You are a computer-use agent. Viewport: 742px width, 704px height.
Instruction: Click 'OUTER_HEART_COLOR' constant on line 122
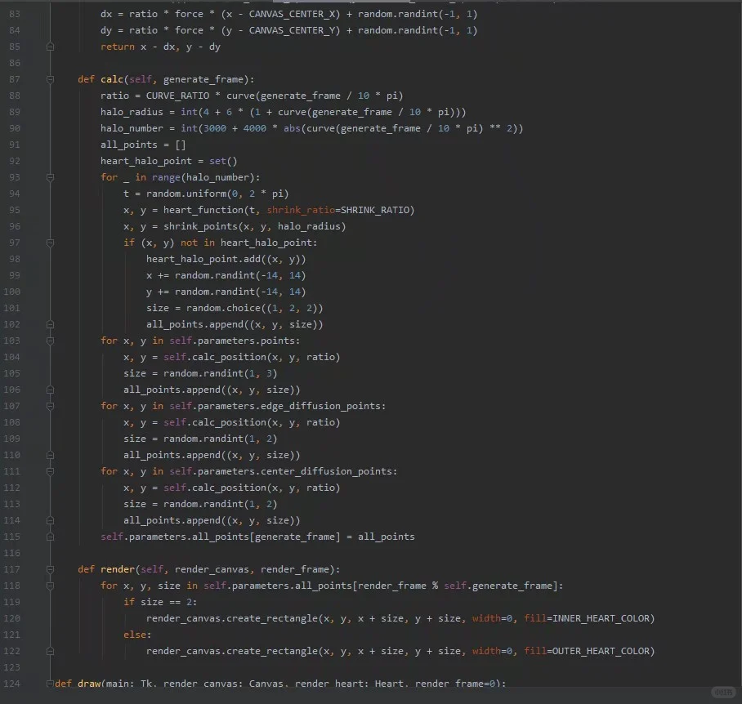601,651
